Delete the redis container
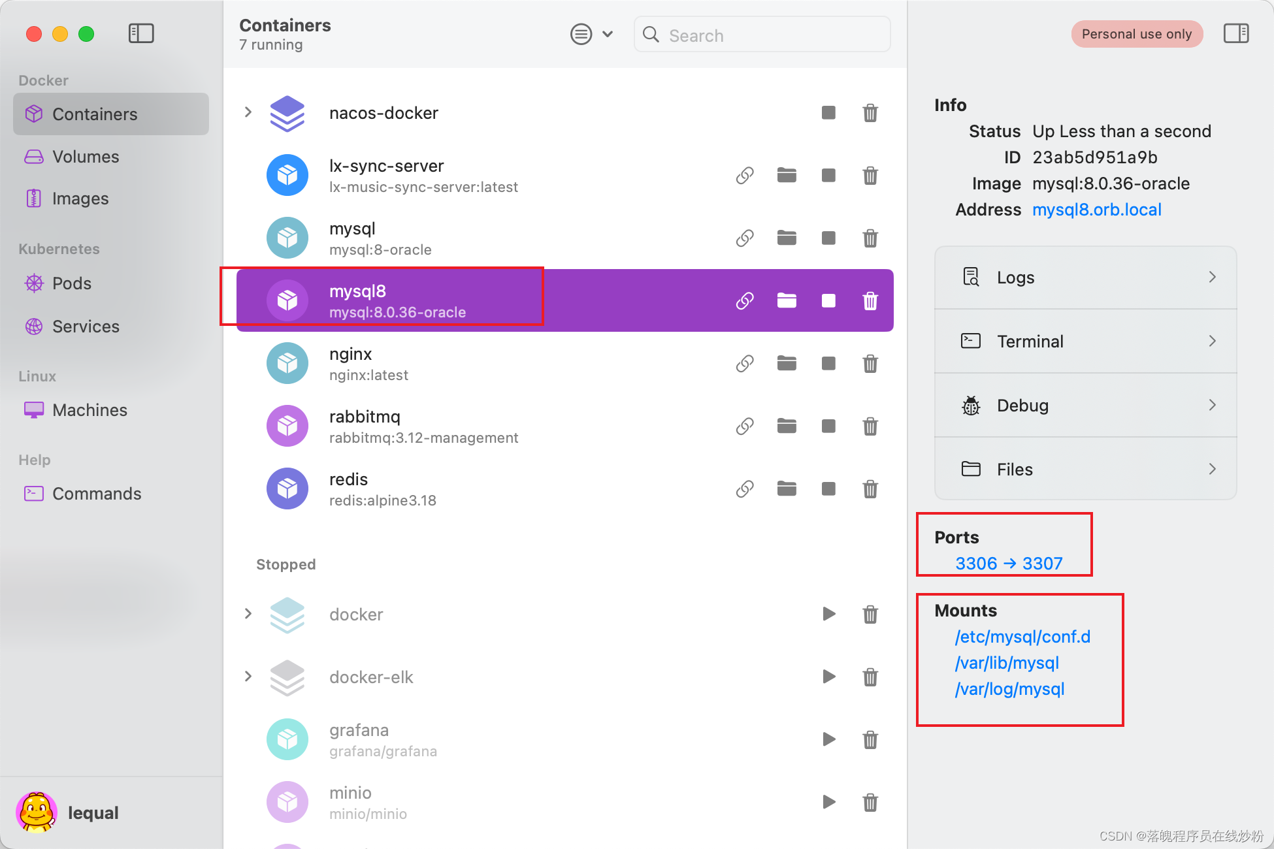This screenshot has height=849, width=1274. coord(870,489)
